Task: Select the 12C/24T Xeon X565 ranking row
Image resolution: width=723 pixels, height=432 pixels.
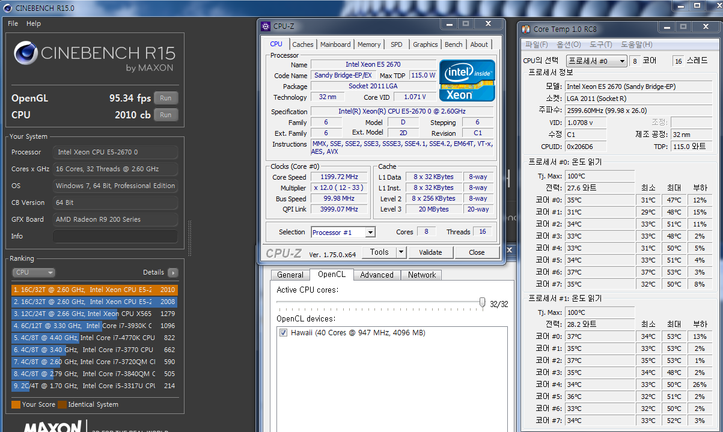Action: [95, 314]
